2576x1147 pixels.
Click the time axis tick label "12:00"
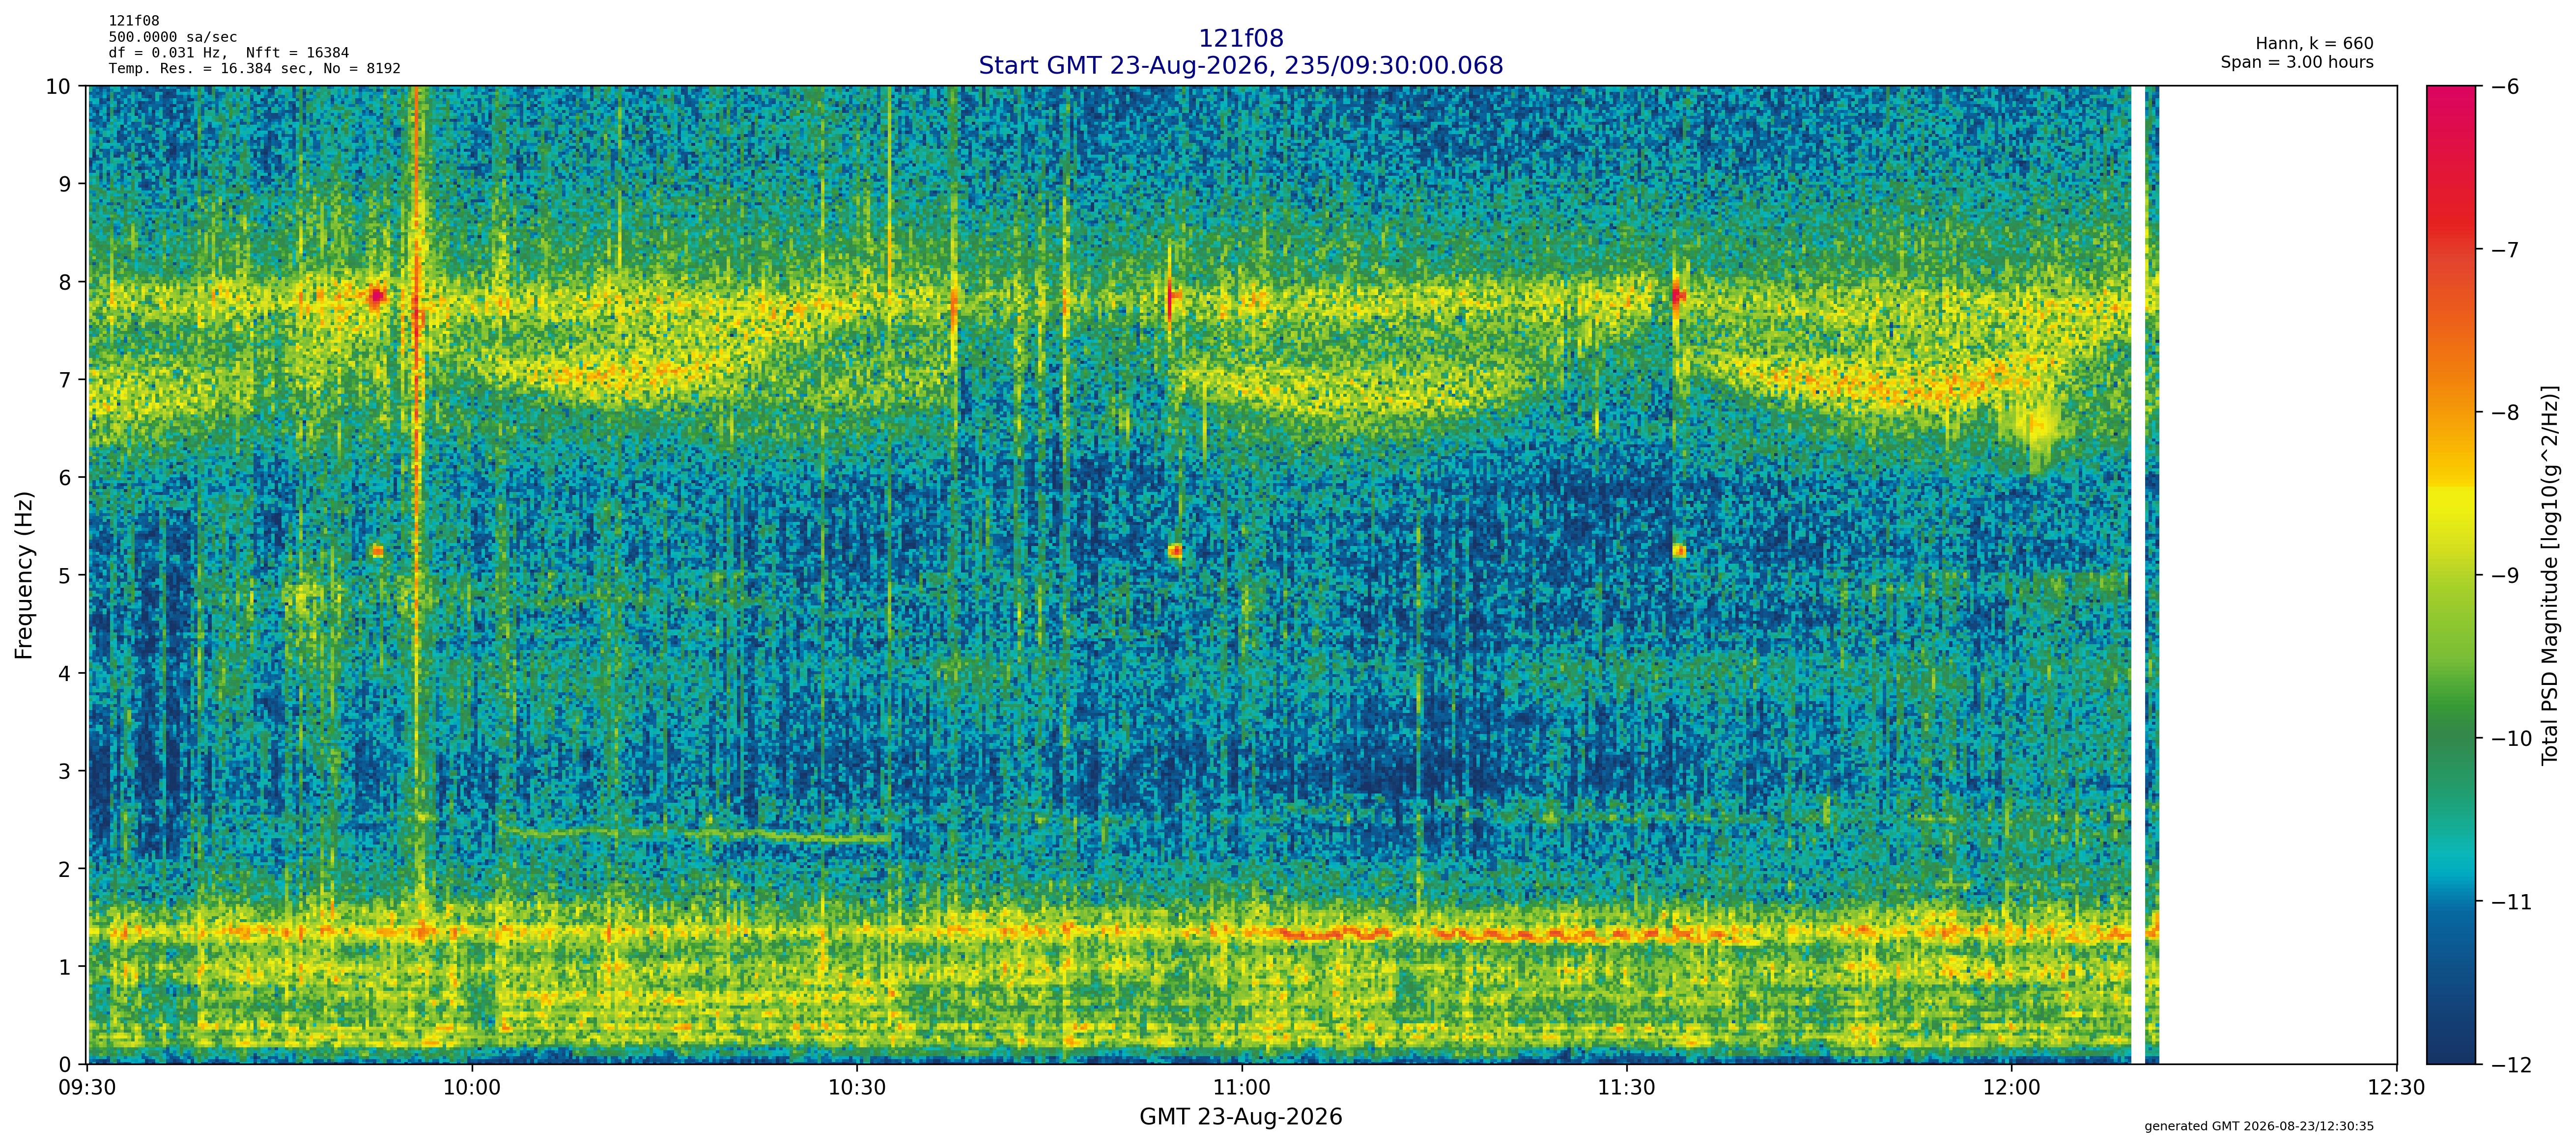click(2012, 1088)
